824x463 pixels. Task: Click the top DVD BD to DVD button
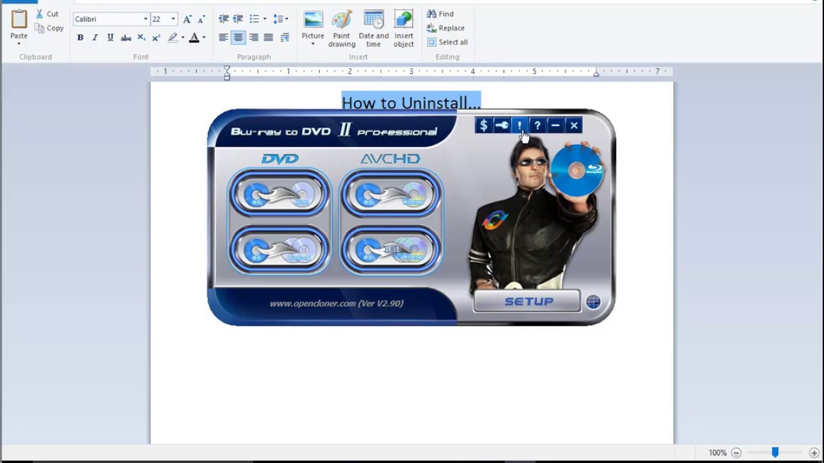coord(279,194)
